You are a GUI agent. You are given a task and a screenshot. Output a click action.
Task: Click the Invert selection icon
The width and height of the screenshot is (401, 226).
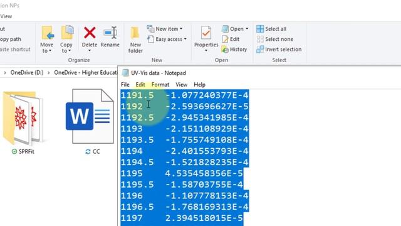point(260,49)
